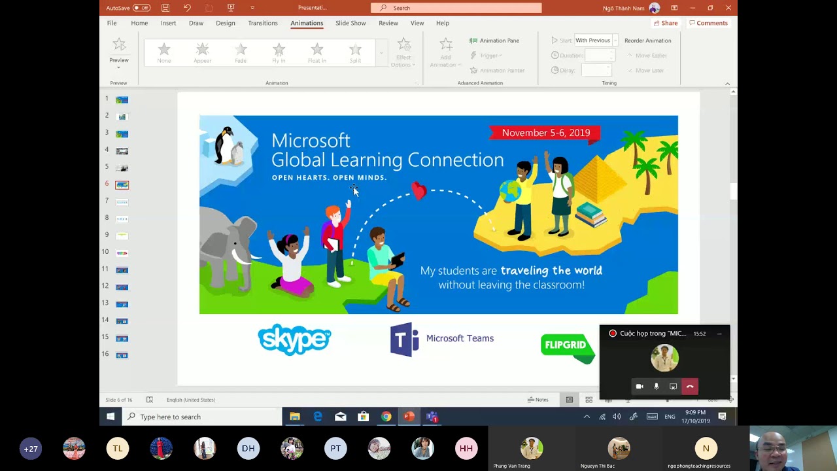Open the clock showing 9:09 PM
Screen dimensions: 837x471
pos(696,417)
